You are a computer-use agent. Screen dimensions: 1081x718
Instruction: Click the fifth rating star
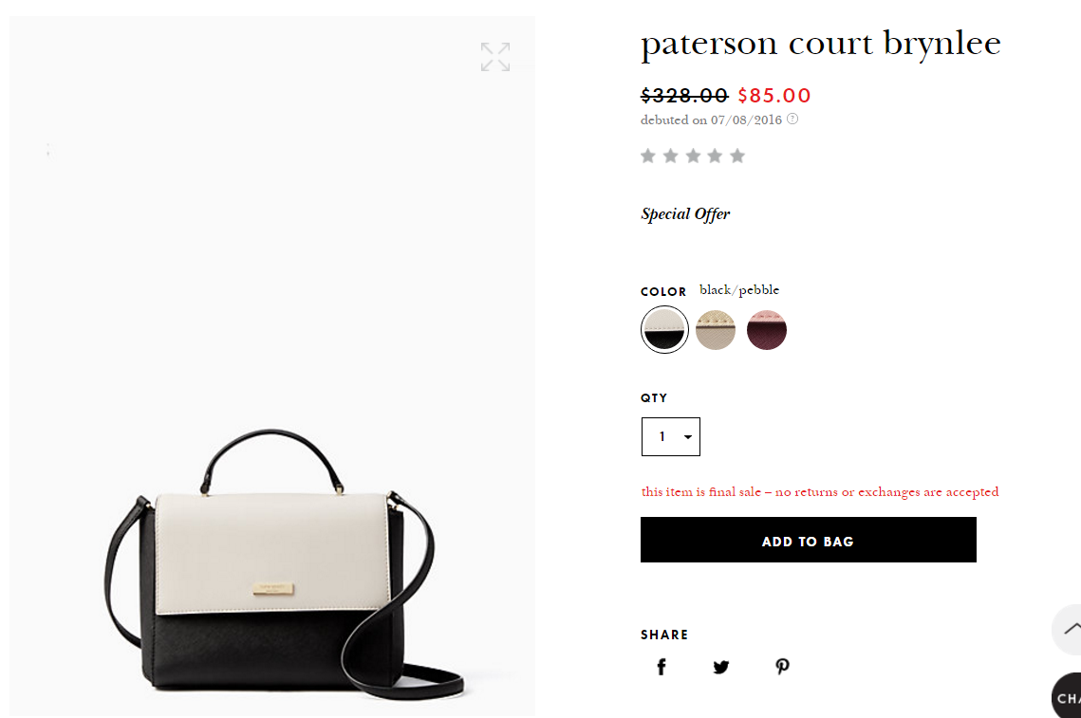(737, 156)
